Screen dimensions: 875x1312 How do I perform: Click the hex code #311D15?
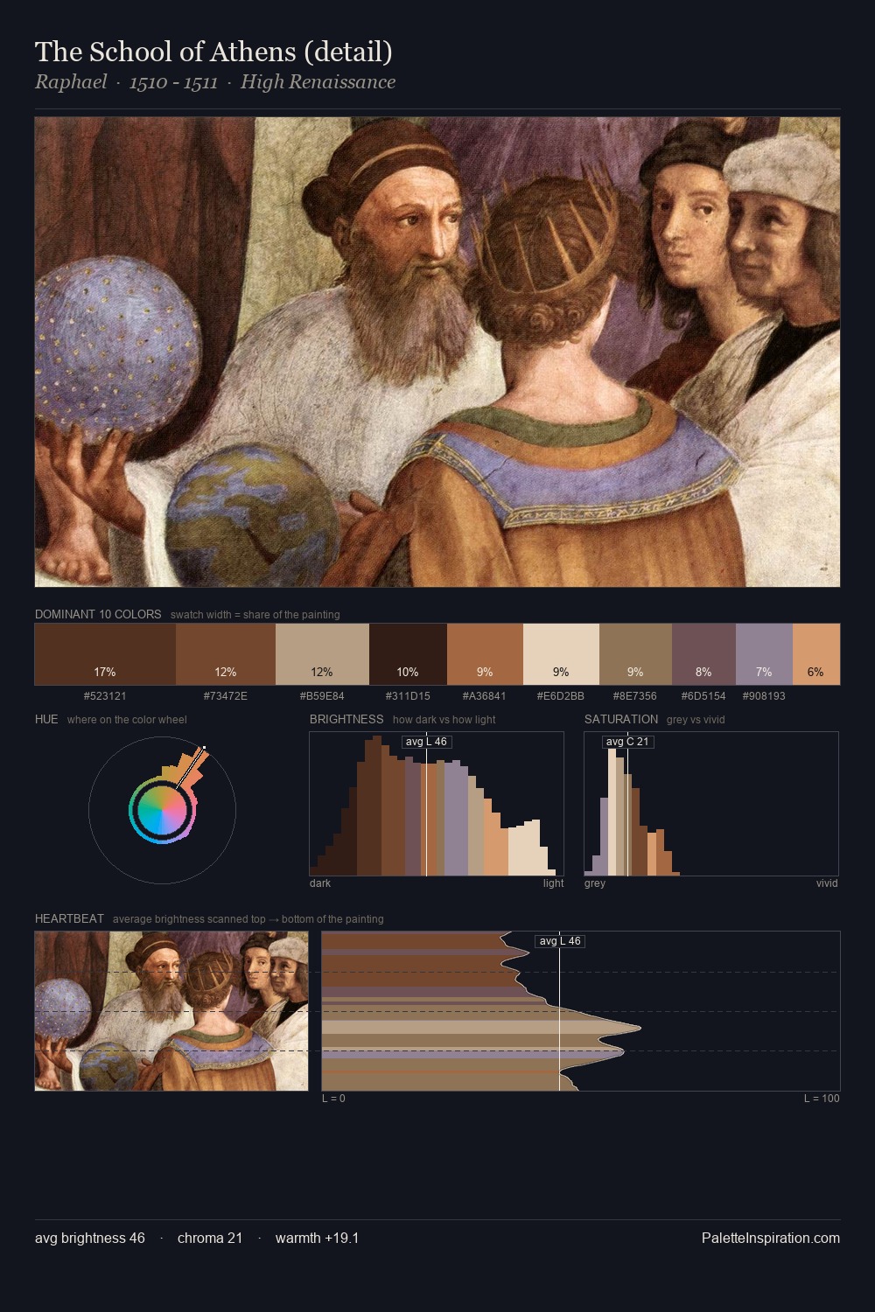408,696
